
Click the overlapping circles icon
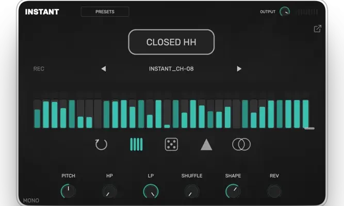tap(241, 144)
